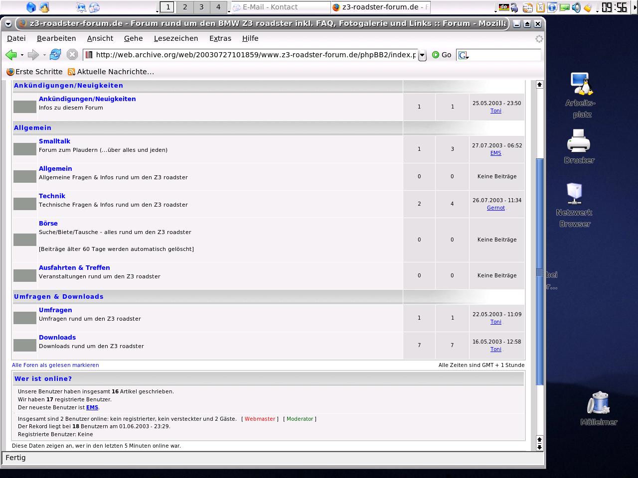This screenshot has width=638, height=478.
Task: Click the German keyboard layout flag indicator
Action: tap(504, 7)
